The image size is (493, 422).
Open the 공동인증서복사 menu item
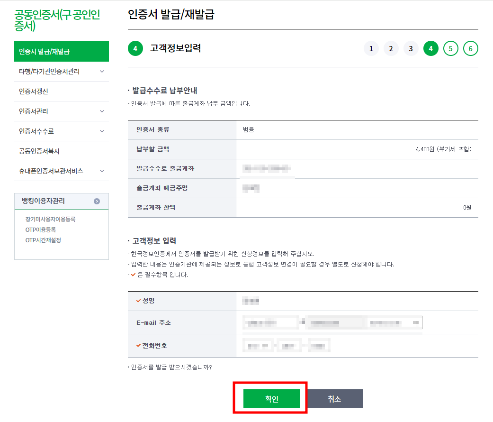(x=62, y=151)
